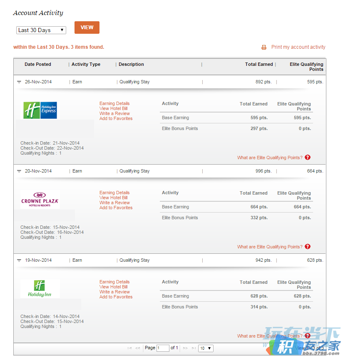Open Elite Qualifying Points help under 20-Nov stay
This screenshot has width=343, height=358.
270,247
